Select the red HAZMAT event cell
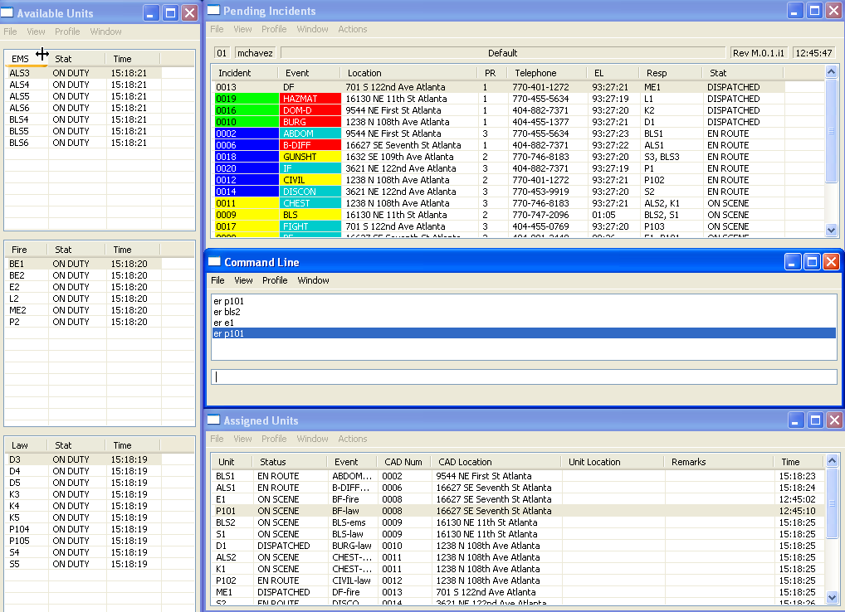 pyautogui.click(x=310, y=99)
